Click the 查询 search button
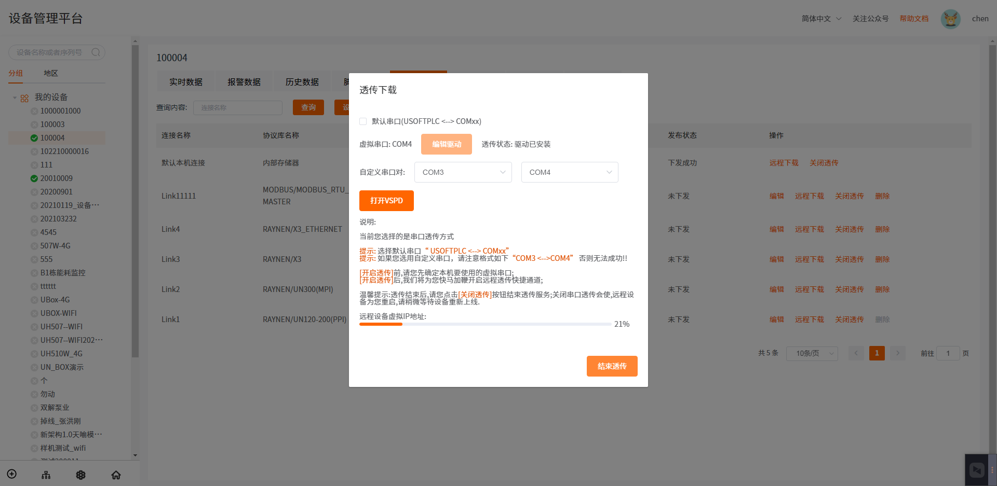 [308, 107]
